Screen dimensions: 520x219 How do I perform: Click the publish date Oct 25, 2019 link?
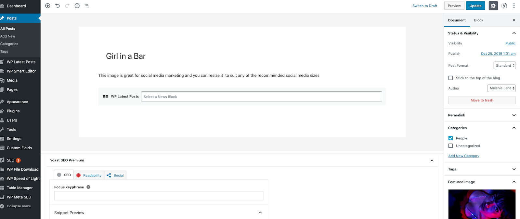click(498, 53)
